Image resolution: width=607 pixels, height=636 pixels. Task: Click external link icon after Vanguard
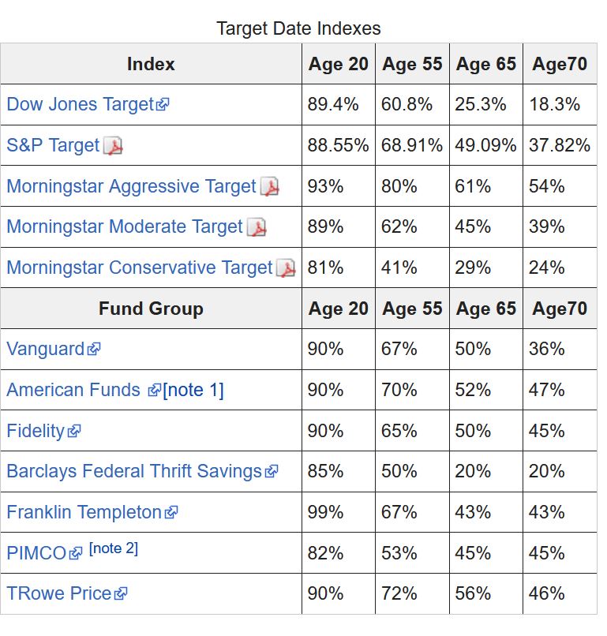[x=94, y=350]
